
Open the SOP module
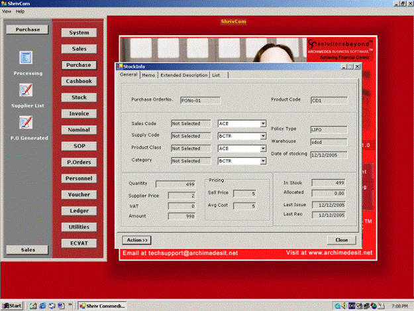coord(79,146)
